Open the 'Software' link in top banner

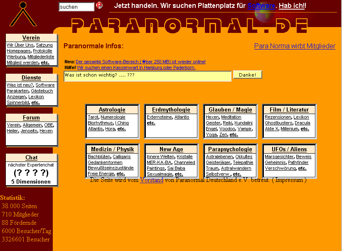pyautogui.click(x=261, y=6)
